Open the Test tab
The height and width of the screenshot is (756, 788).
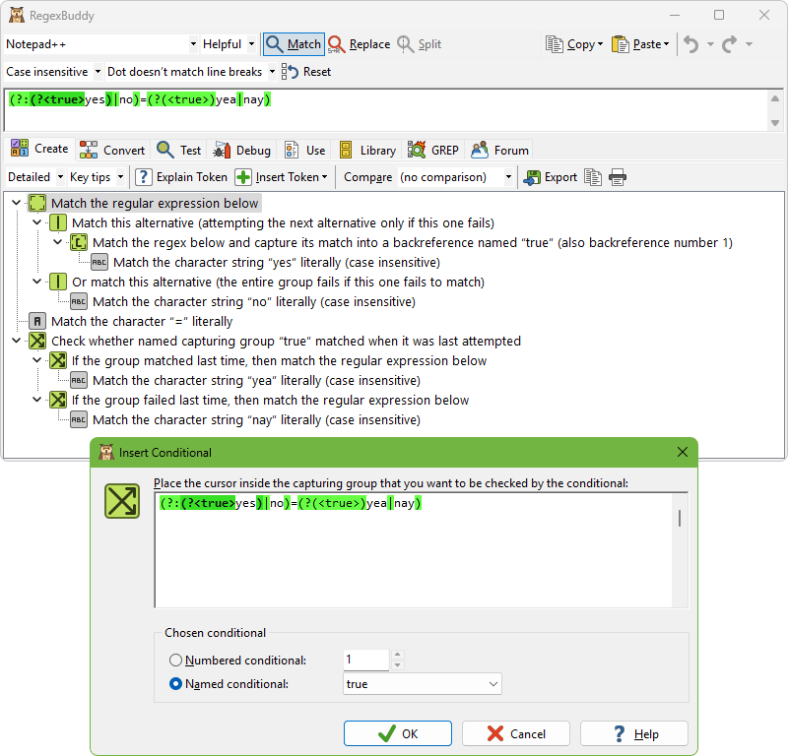click(x=178, y=151)
